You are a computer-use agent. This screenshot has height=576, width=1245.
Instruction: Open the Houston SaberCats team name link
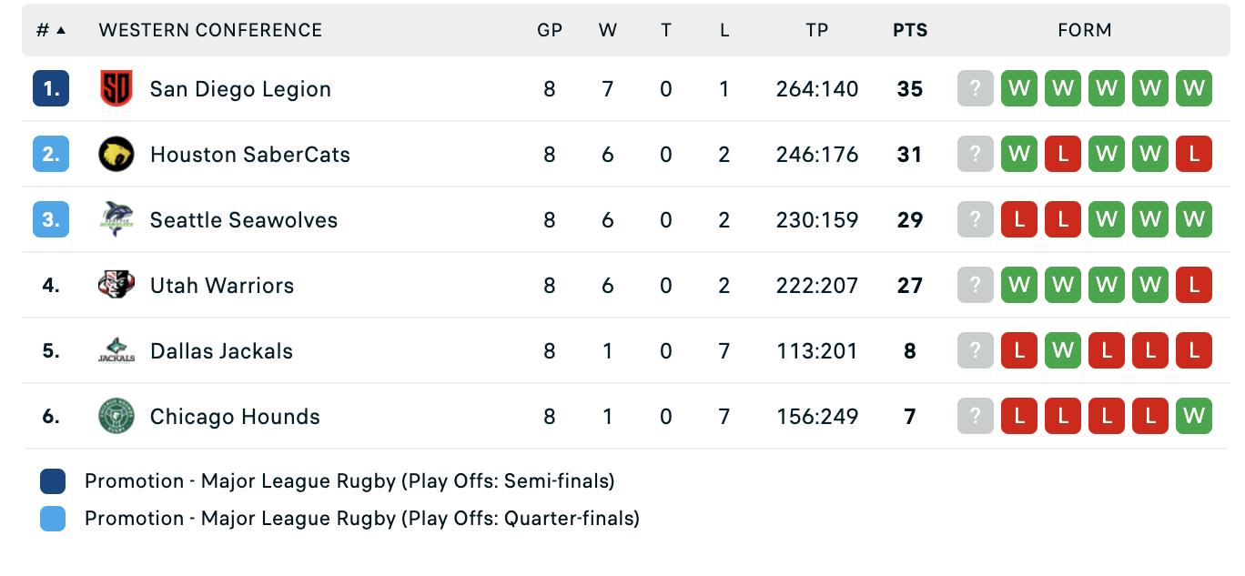click(x=250, y=155)
